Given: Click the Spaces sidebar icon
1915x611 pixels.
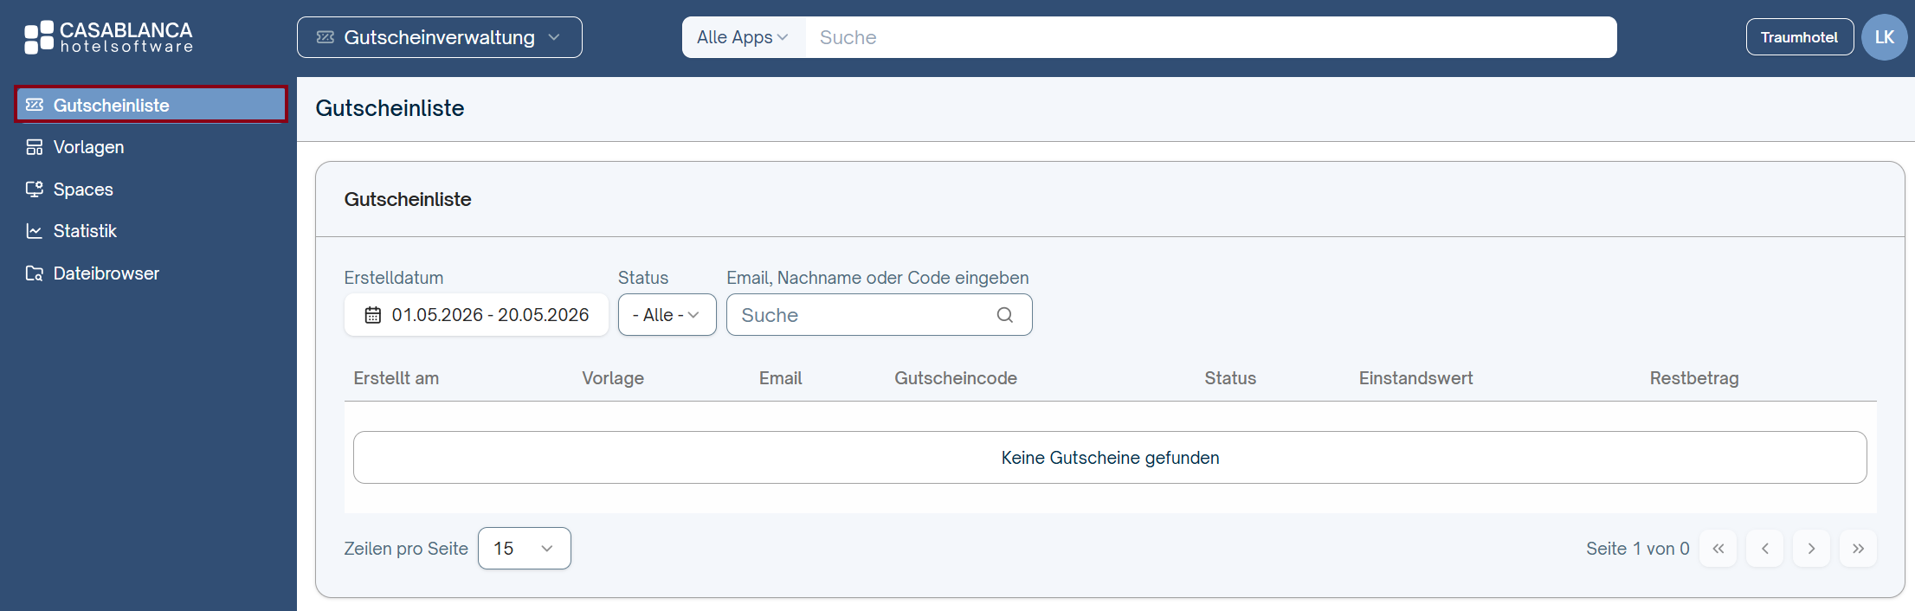Looking at the screenshot, I should coord(35,189).
